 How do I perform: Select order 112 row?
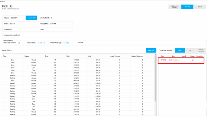point(78,99)
